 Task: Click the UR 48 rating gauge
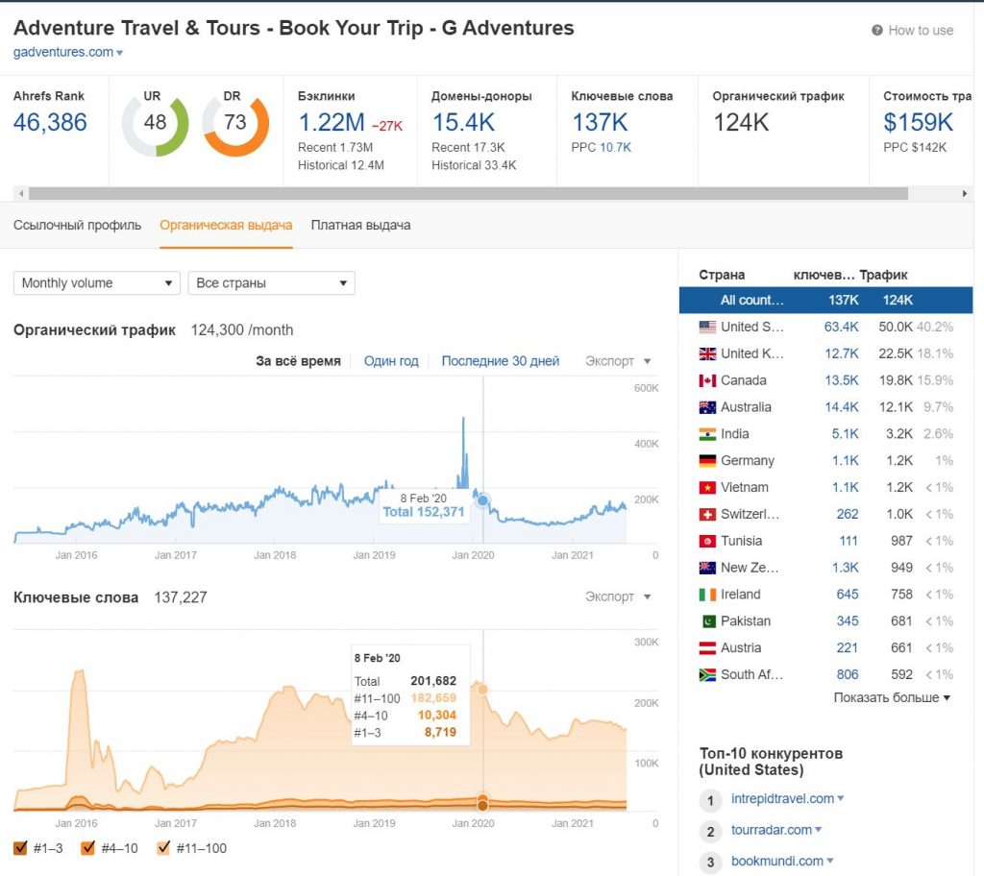[155, 124]
